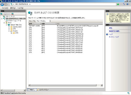
Task: Switch to the 機能ビュー tab
Action: tap(32, 90)
